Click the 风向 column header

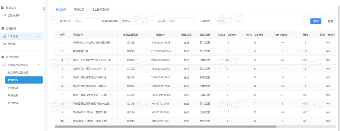point(305,35)
